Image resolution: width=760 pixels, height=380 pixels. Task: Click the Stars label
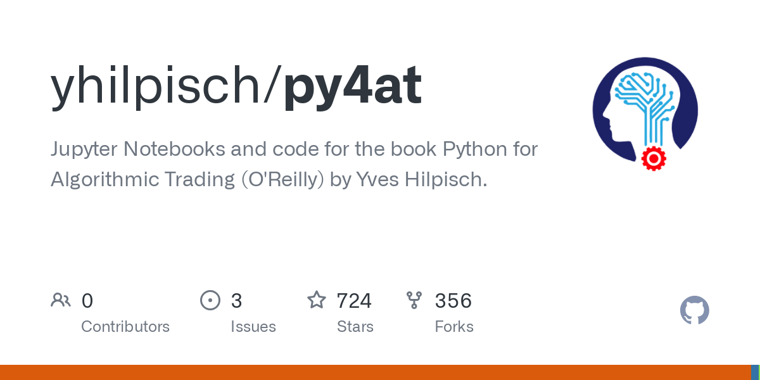coord(355,327)
